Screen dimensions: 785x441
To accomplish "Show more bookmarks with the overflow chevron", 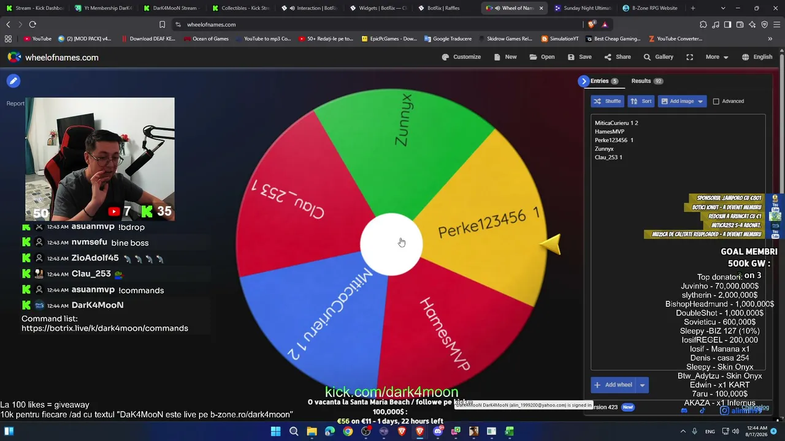I will [770, 39].
